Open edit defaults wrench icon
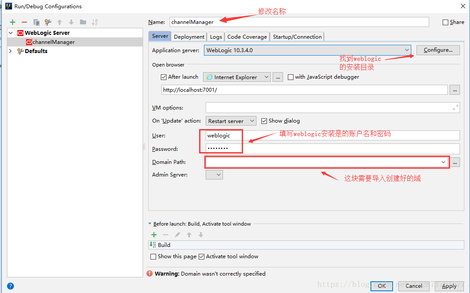 tap(48, 22)
